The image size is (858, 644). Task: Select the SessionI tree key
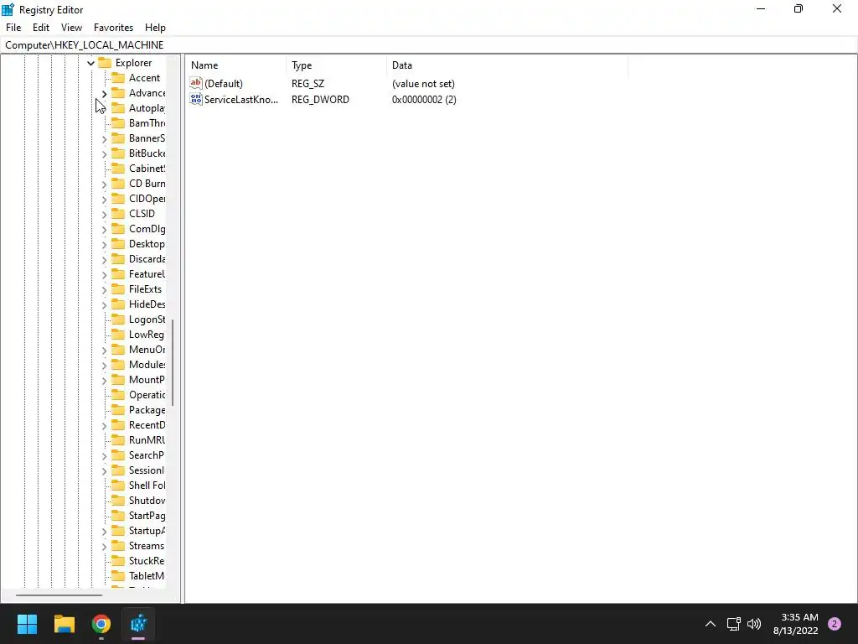click(146, 470)
